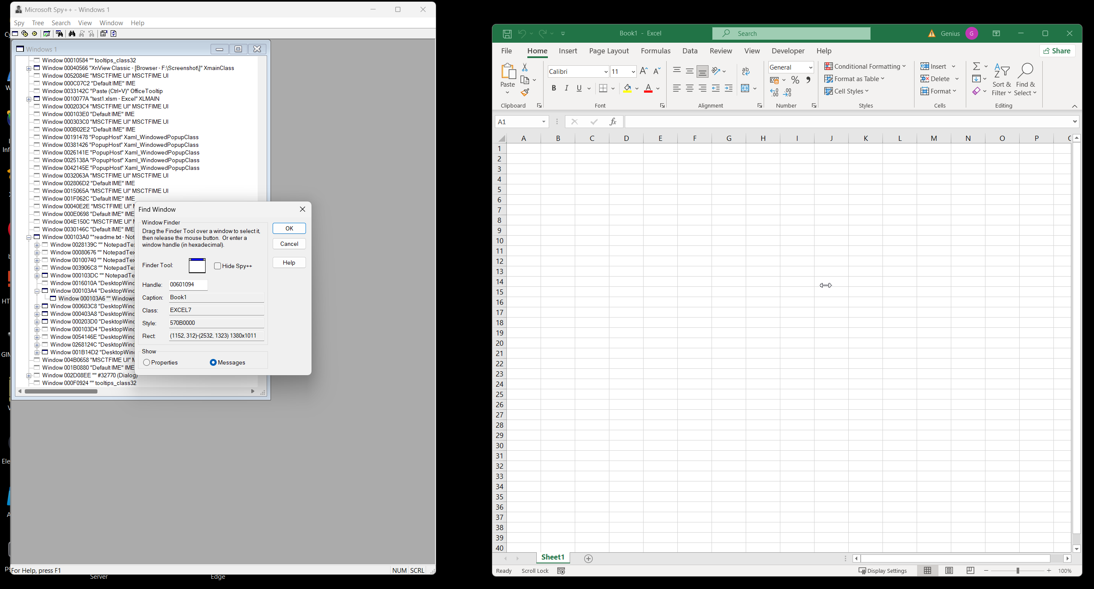
Task: Click the AutoSum sigma icon
Action: 976,66
